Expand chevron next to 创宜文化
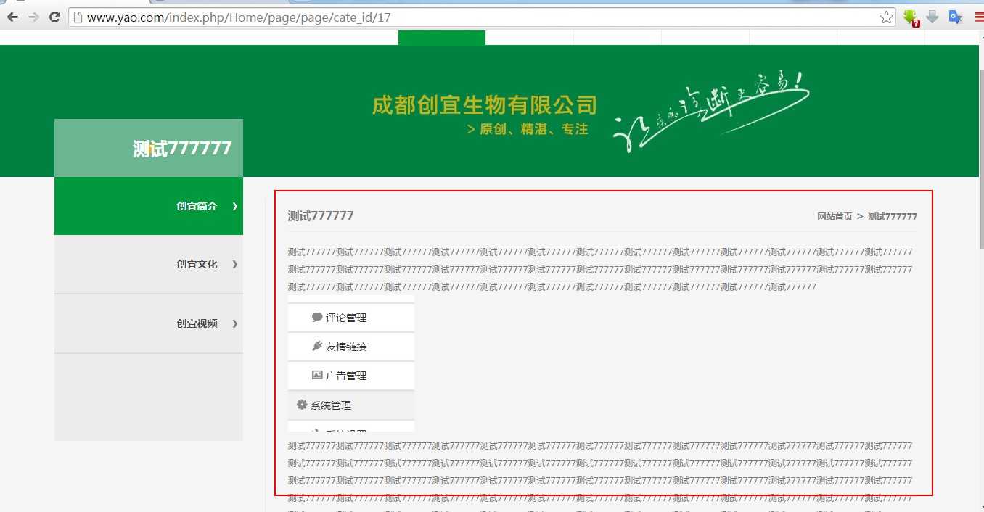The height and width of the screenshot is (512, 984). pyautogui.click(x=234, y=264)
